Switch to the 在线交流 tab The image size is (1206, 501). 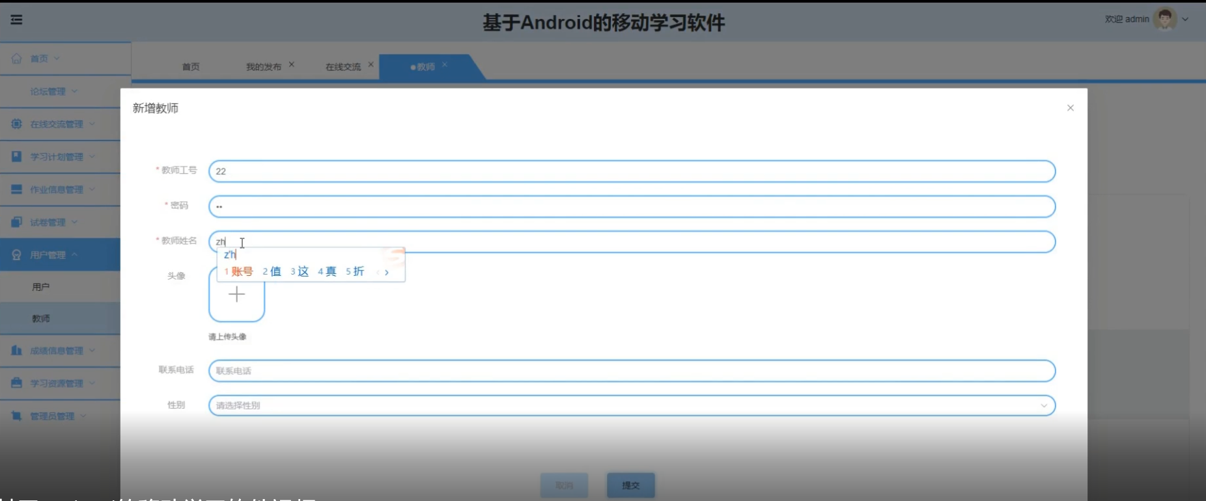tap(343, 67)
